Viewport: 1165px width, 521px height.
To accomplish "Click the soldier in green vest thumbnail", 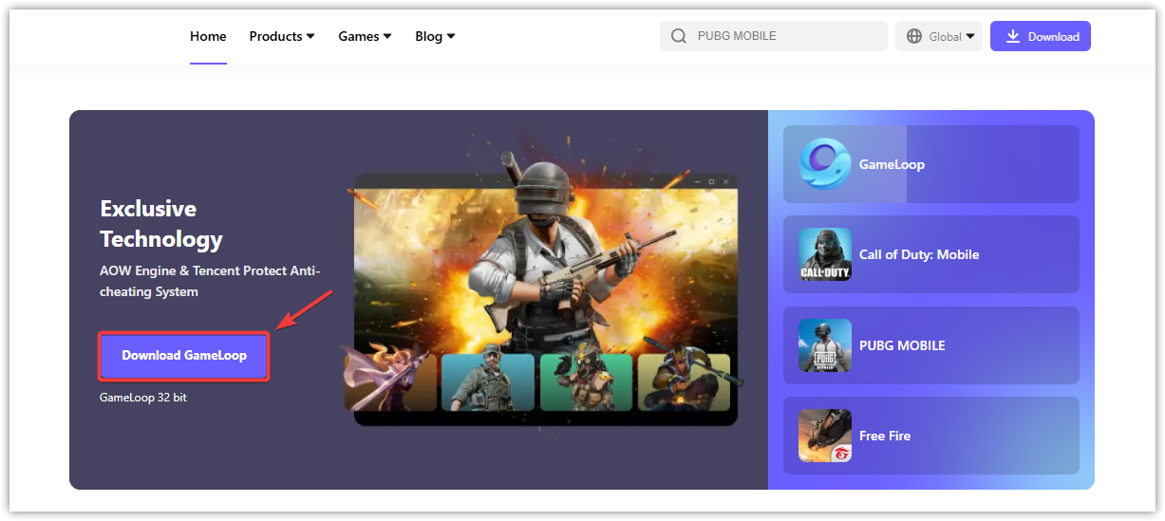I will pos(488,382).
